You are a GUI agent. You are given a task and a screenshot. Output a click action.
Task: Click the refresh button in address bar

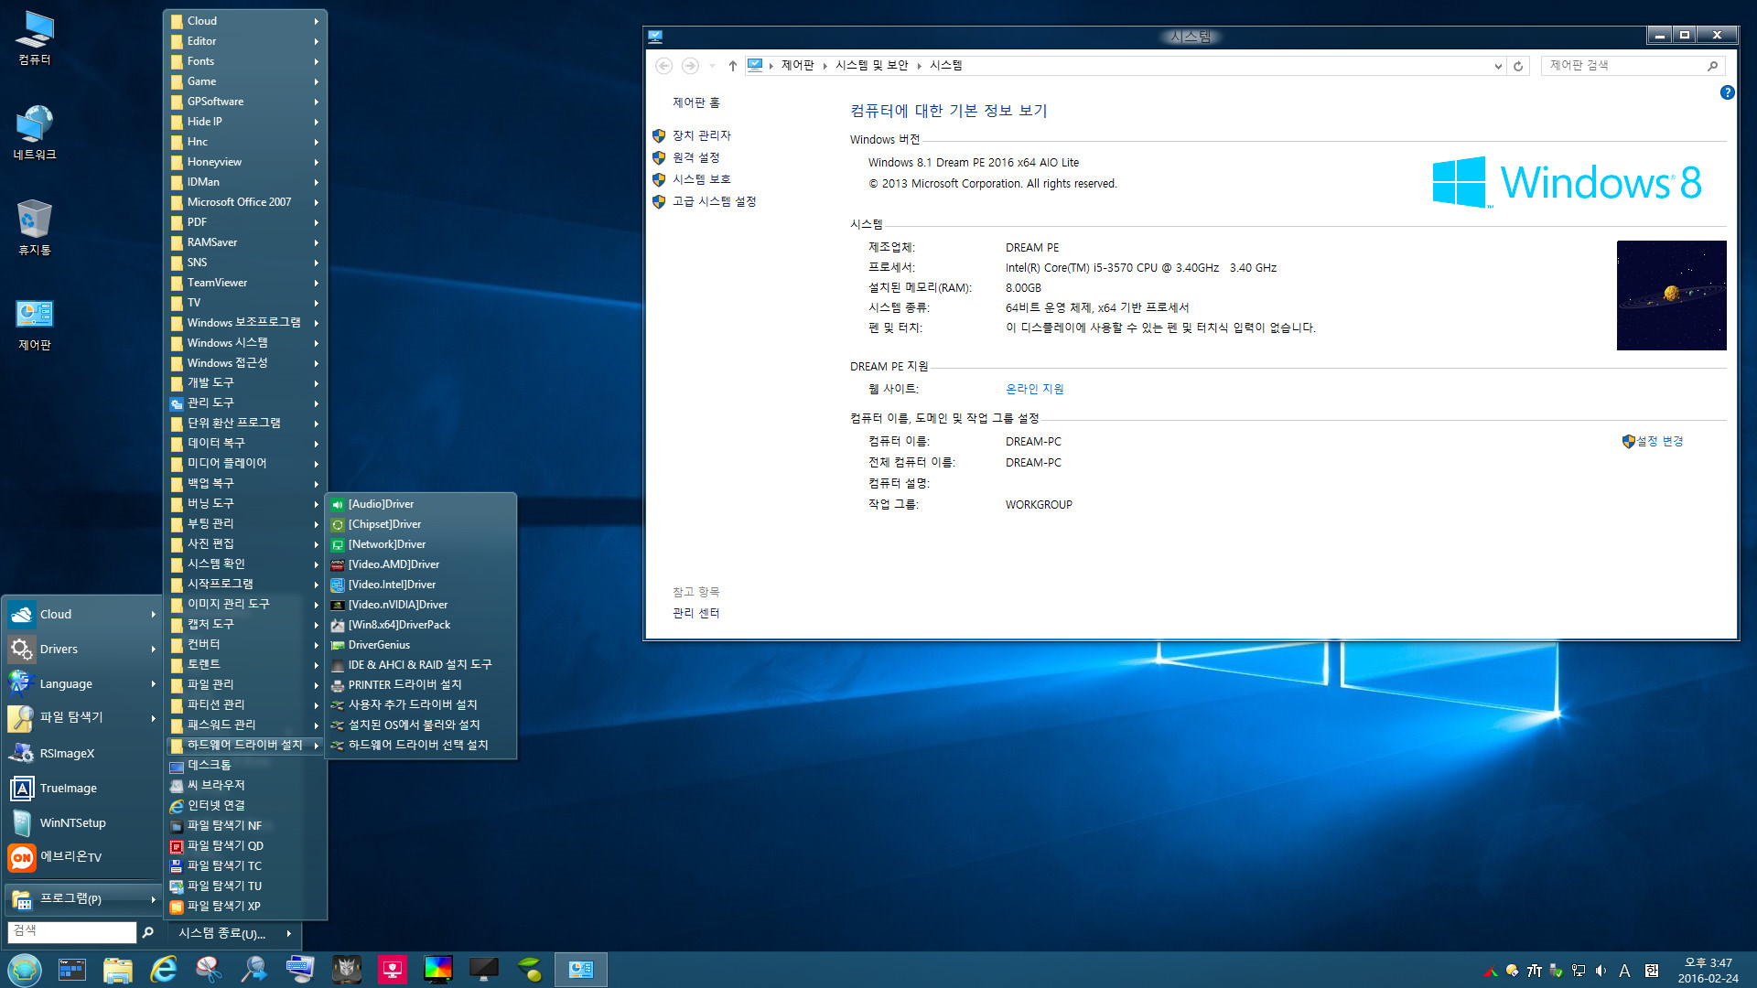pyautogui.click(x=1518, y=66)
